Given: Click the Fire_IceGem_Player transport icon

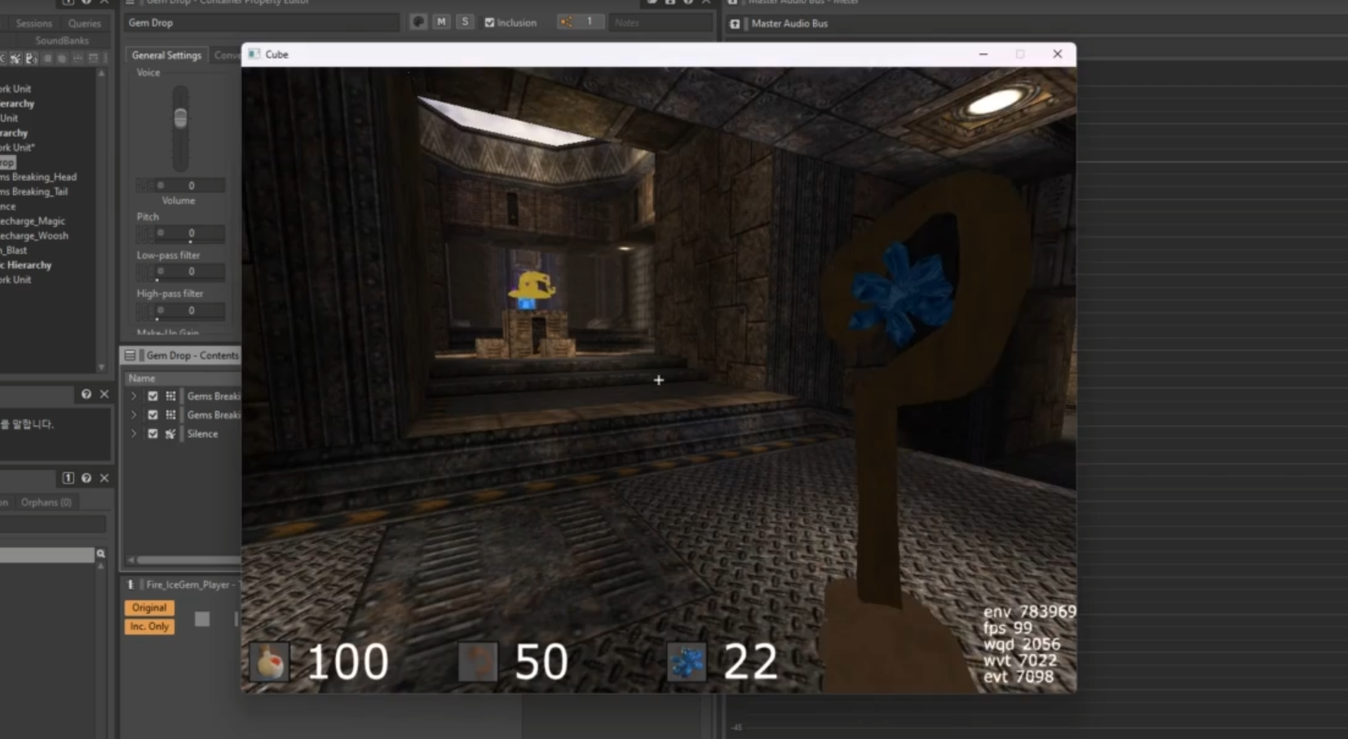Looking at the screenshot, I should coord(130,585).
